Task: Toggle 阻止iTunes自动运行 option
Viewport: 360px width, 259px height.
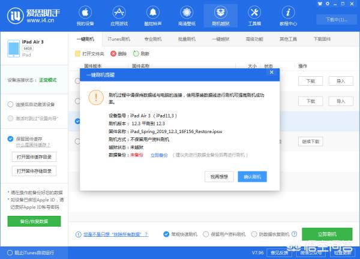Action: coord(7,252)
